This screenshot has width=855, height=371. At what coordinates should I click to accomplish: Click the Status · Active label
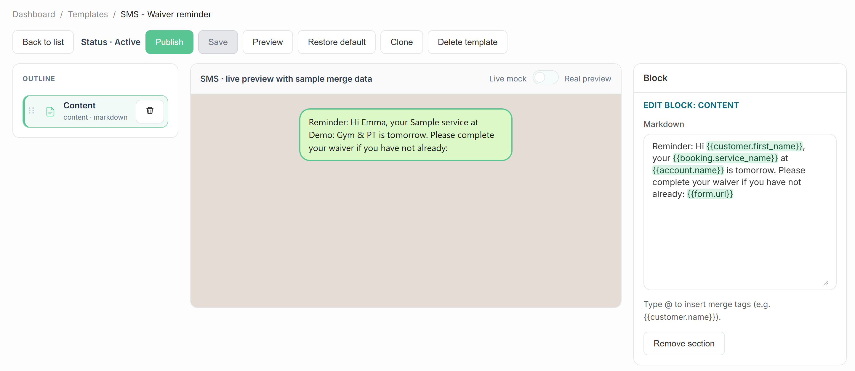pos(111,42)
